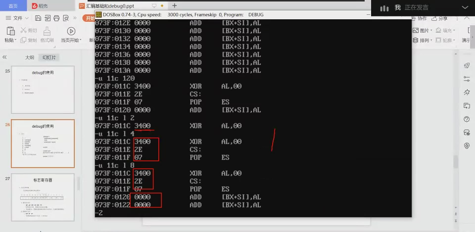The width and height of the screenshot is (475, 232).
Task: Collapse the ribbon with the up chevron
Action: 467,18
